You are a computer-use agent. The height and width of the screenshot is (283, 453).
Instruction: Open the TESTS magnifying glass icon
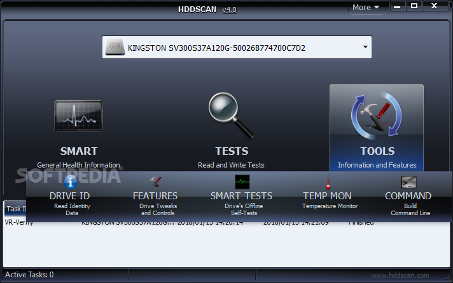point(231,115)
